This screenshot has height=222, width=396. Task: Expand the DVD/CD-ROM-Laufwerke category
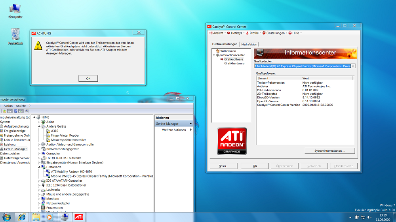point(39,158)
